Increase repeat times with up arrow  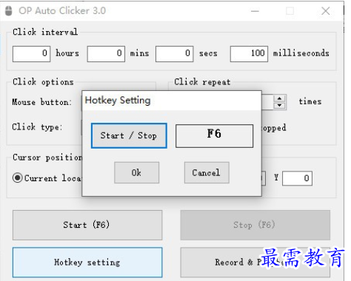pyautogui.click(x=279, y=98)
